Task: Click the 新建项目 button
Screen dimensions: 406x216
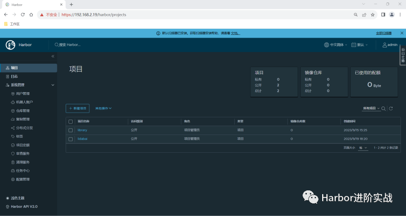Action: [77, 108]
